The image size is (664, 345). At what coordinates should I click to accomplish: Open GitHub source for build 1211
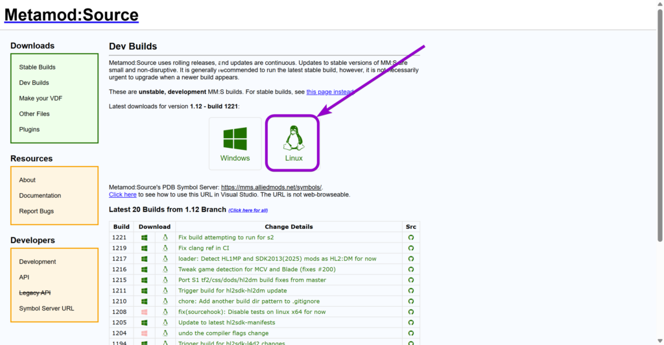[410, 291]
